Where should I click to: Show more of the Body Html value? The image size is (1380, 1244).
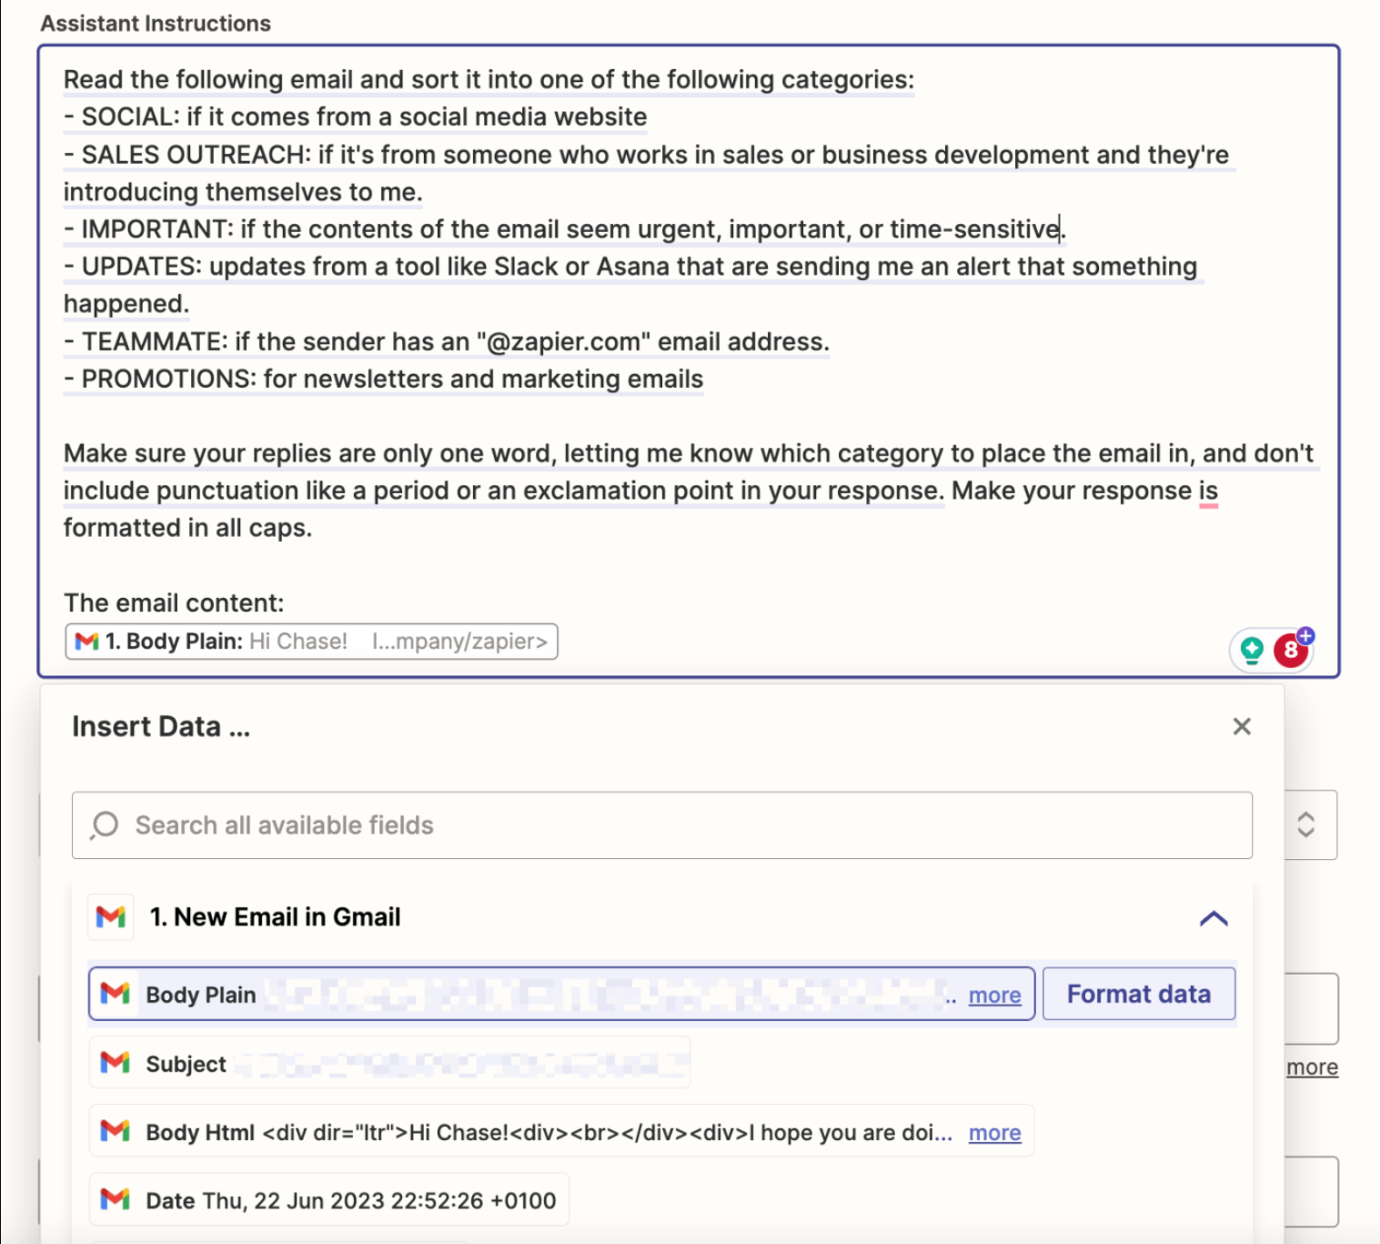pyautogui.click(x=994, y=1133)
